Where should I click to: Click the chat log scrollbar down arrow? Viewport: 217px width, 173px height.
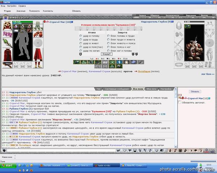[x=176, y=146]
